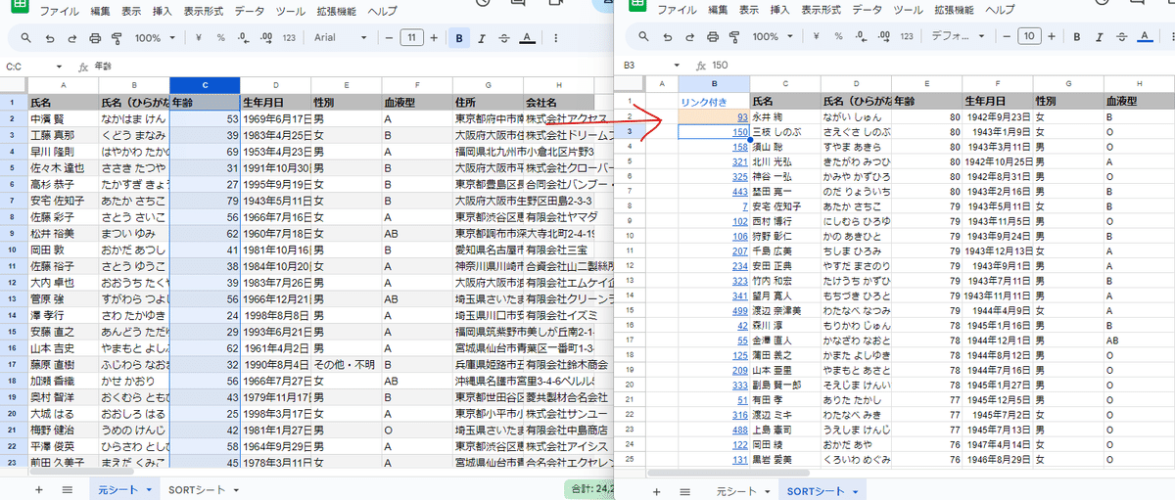Open the zoom 100% dropdown in left window

pos(154,38)
